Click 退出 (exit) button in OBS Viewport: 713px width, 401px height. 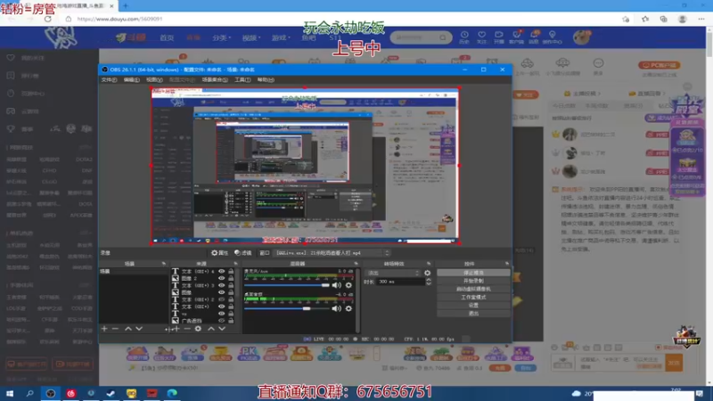pos(473,314)
